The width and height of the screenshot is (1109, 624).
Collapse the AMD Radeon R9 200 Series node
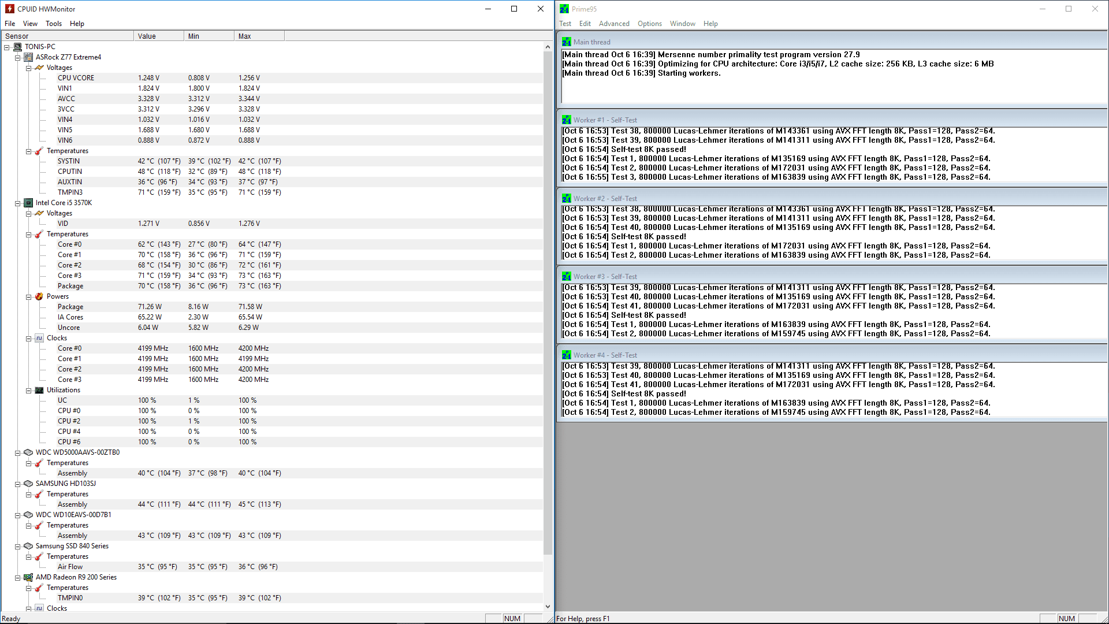[18, 578]
